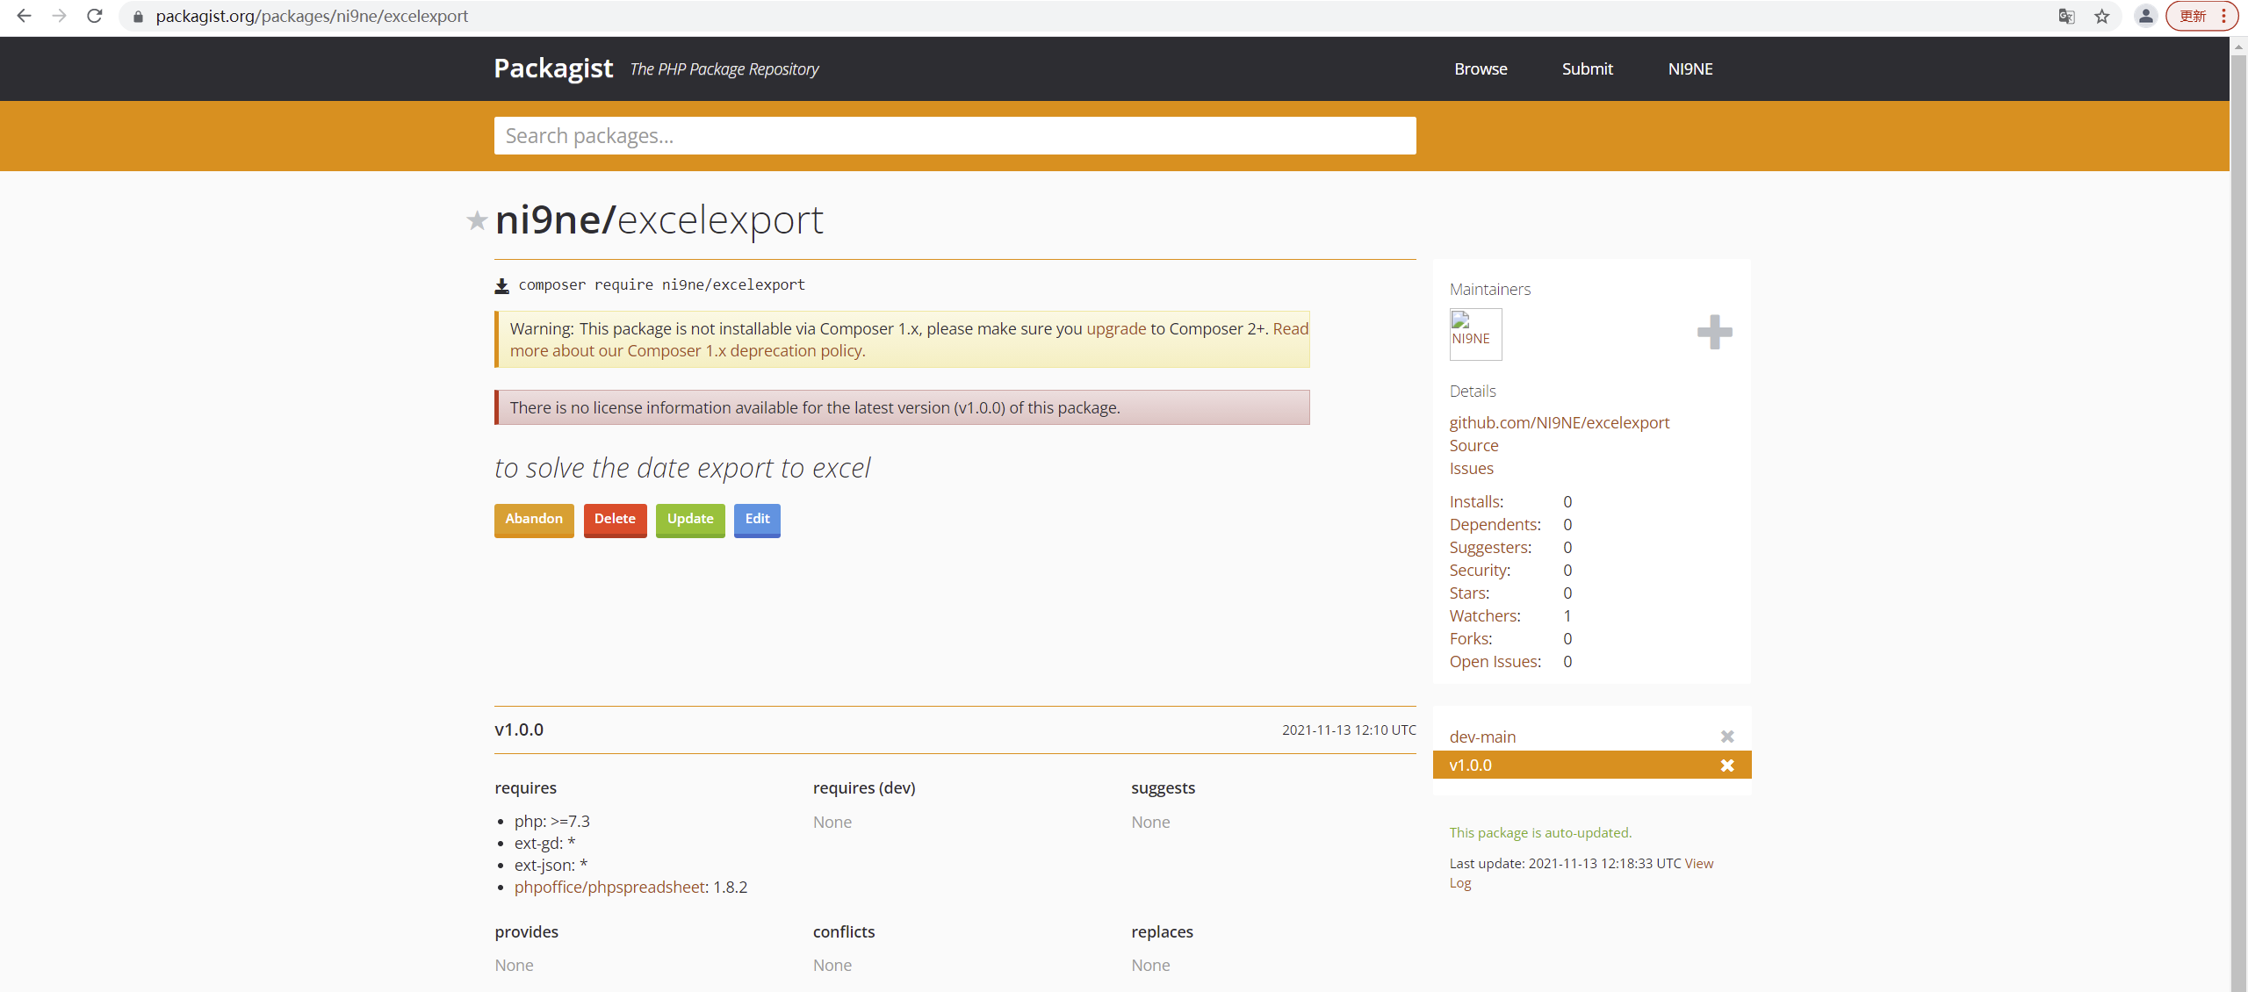
Task: Open the browser profile icon
Action: [2145, 16]
